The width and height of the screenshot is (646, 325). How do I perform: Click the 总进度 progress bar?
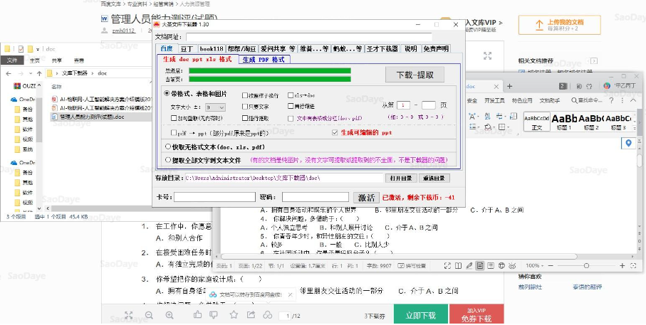[x=270, y=70]
